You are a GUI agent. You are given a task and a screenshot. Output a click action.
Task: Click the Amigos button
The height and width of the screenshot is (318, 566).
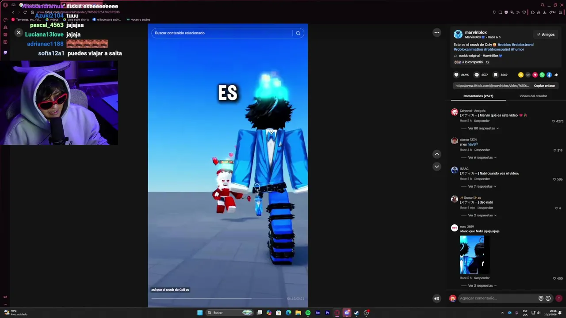tap(546, 34)
